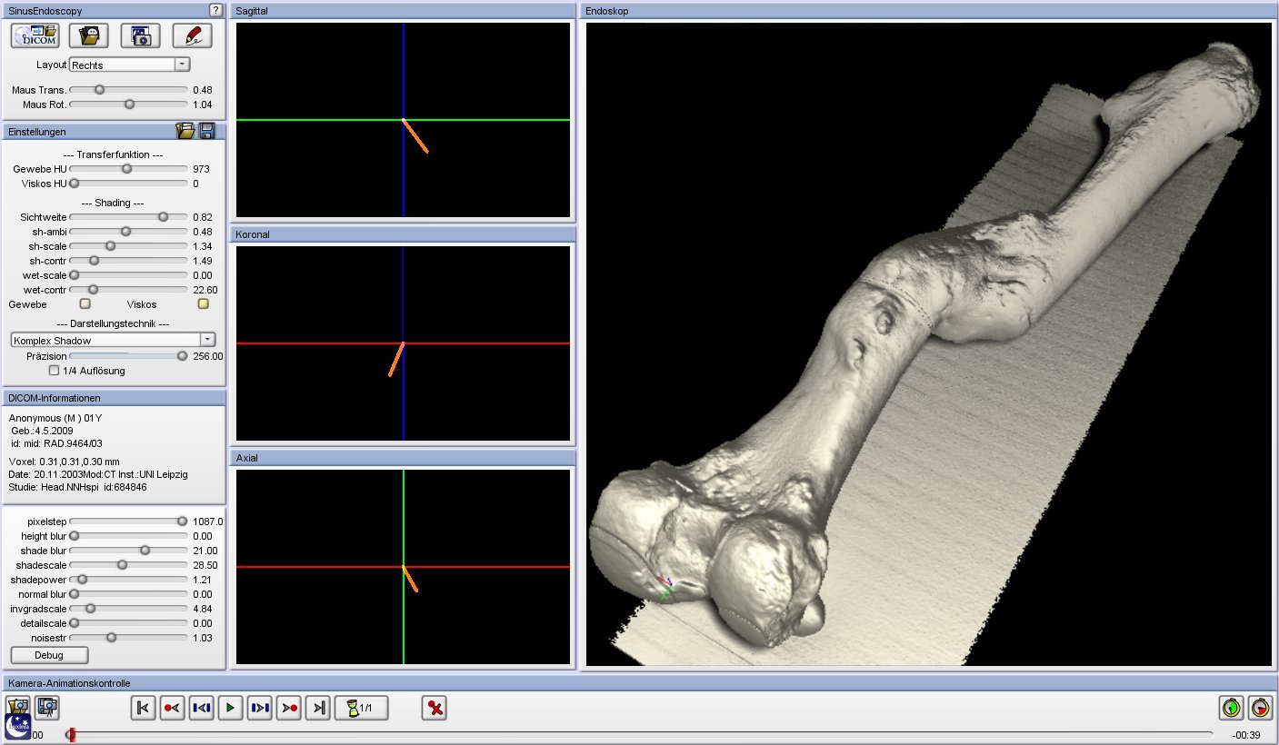The width and height of the screenshot is (1279, 745).
Task: Jump to first frame of animation
Action: (x=143, y=708)
